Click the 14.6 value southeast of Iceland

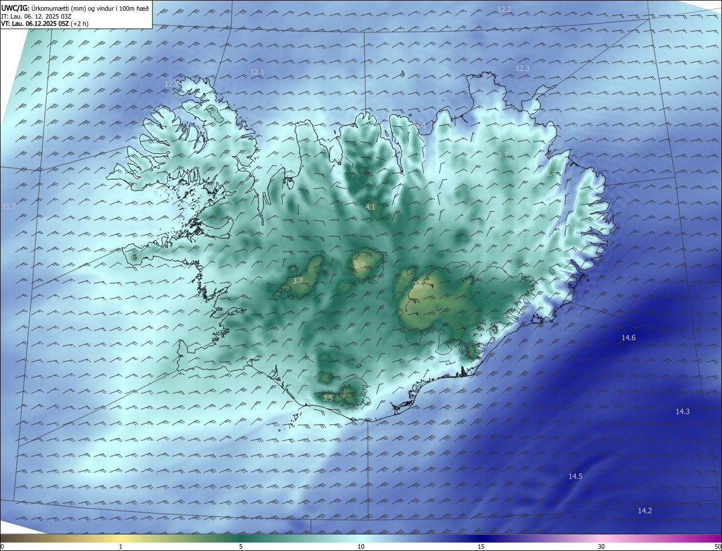(x=628, y=337)
